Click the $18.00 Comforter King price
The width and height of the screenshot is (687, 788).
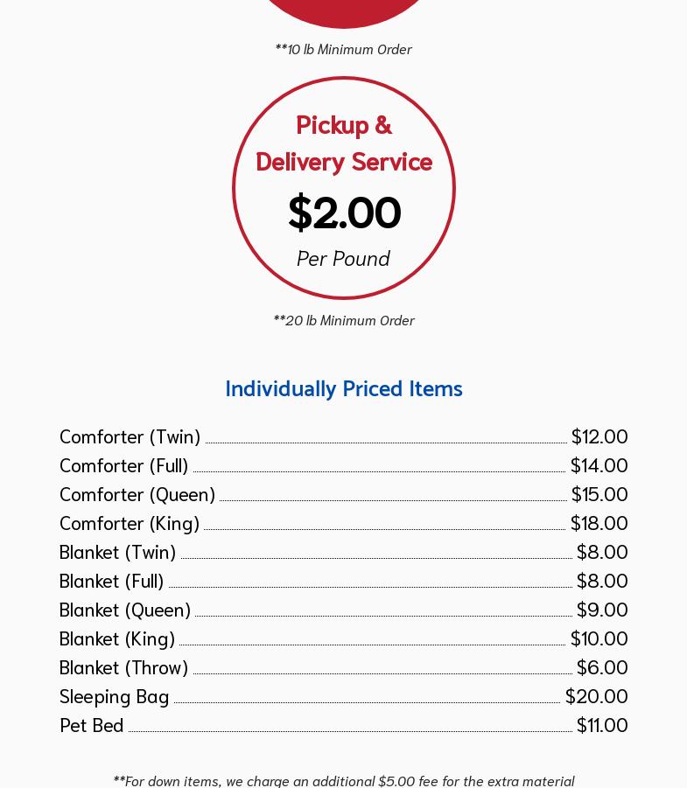(599, 522)
